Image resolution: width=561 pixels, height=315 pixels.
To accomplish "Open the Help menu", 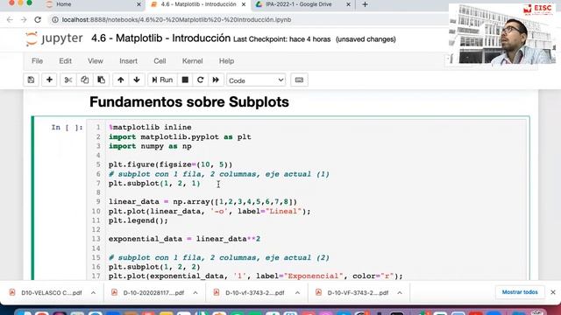I will click(x=226, y=61).
